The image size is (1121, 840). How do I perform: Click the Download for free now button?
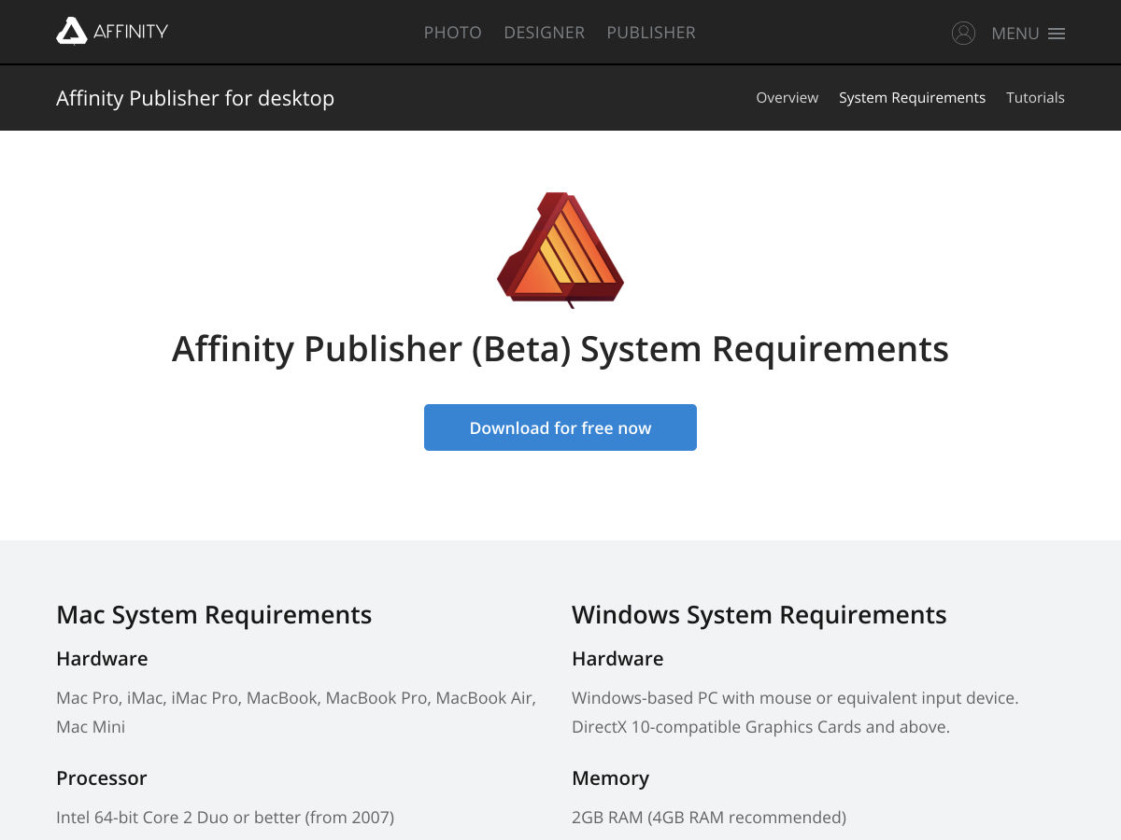click(x=560, y=427)
